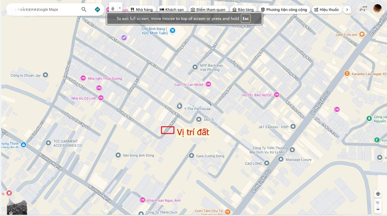Click the zoom control below location button
Viewport: 387px width, 216px height.
pyautogui.click(x=378, y=203)
